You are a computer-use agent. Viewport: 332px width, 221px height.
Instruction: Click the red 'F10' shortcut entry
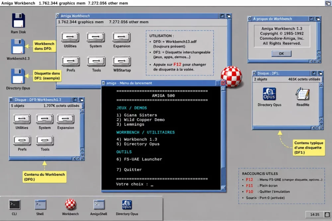point(249,192)
